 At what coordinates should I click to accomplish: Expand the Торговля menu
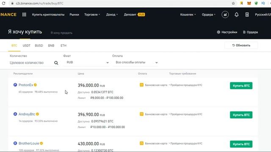(x=92, y=15)
